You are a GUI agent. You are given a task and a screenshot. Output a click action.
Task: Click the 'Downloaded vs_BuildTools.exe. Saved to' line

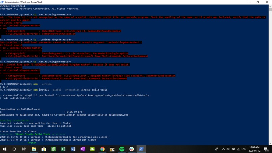pos(65,115)
